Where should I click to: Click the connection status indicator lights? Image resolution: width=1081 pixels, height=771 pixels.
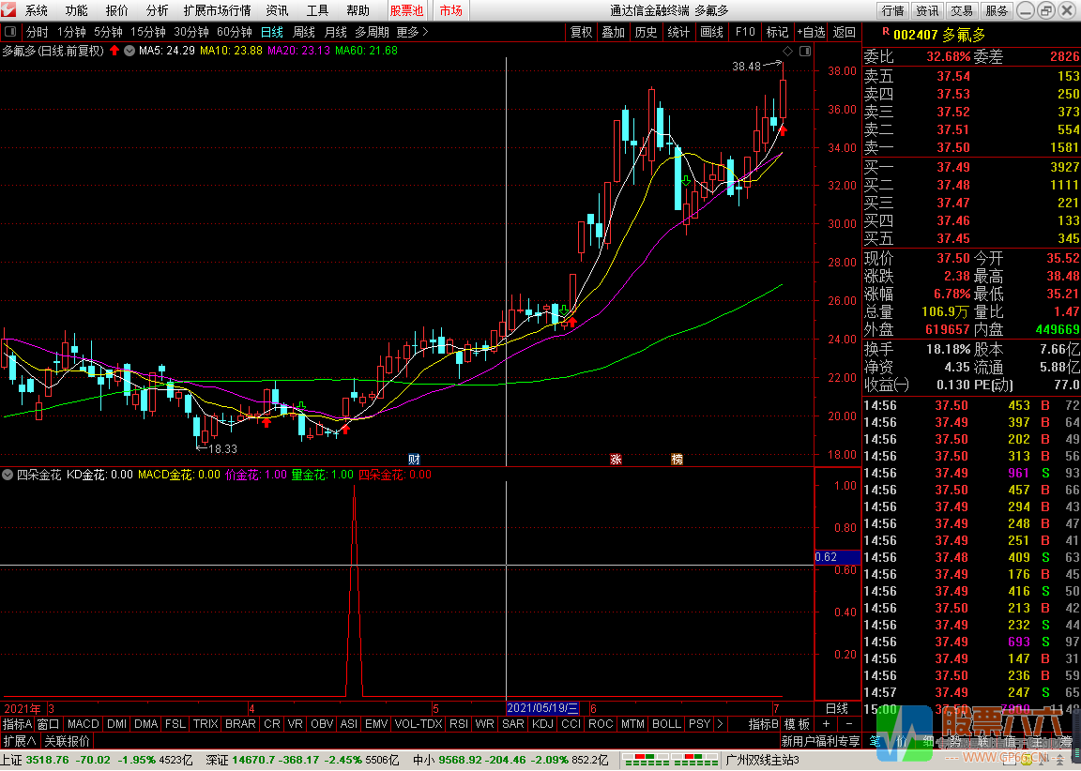coord(670,760)
